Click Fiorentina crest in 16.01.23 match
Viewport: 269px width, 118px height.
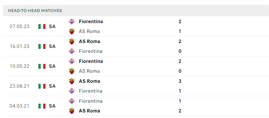click(x=72, y=51)
